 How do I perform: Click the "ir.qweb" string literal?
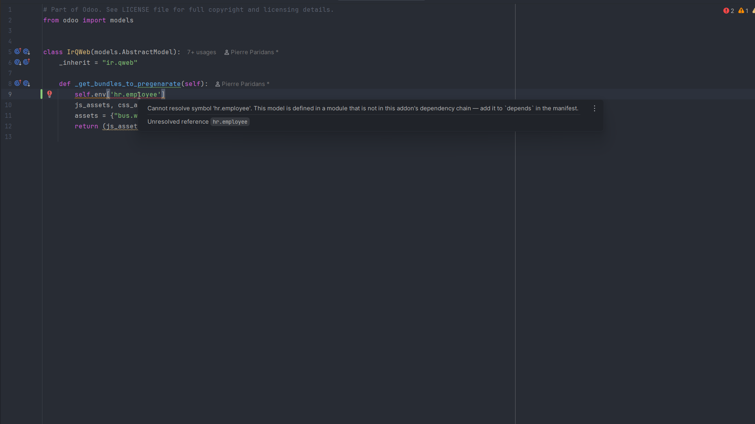(120, 63)
